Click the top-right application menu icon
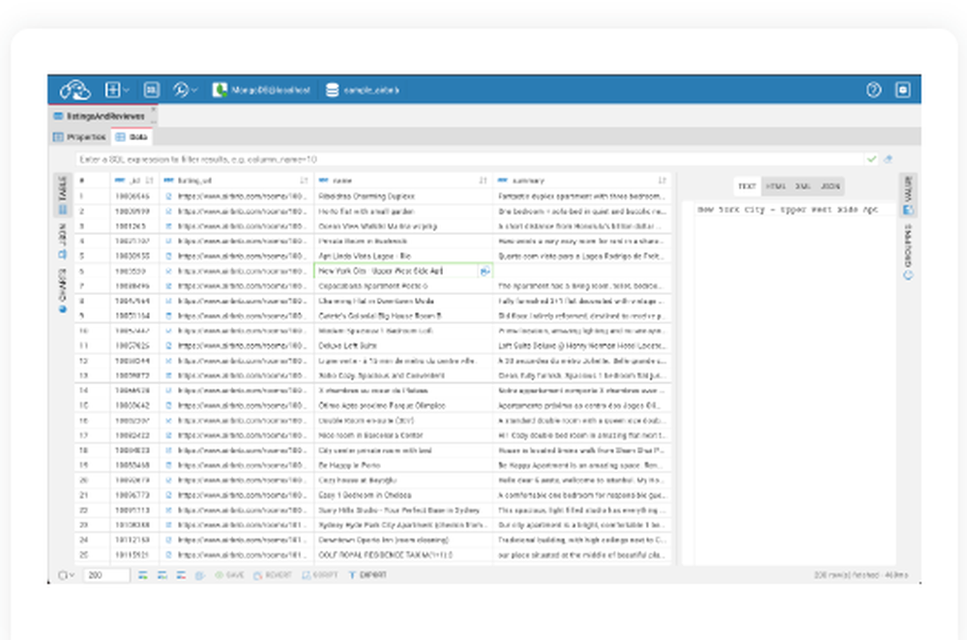Image resolution: width=967 pixels, height=640 pixels. pos(903,90)
